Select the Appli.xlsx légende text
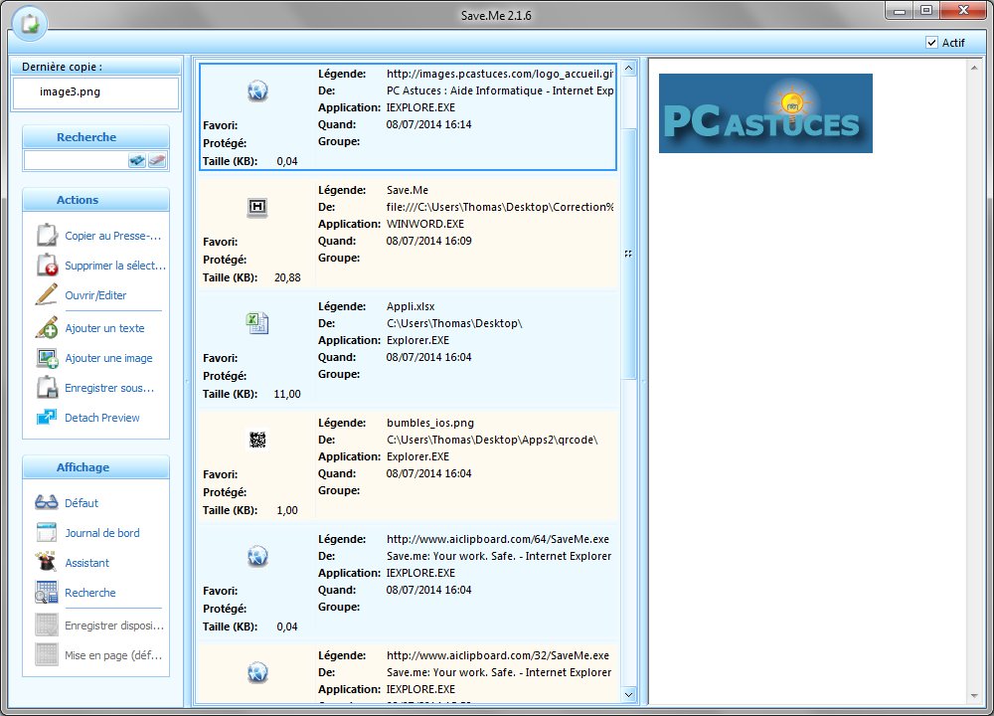The height and width of the screenshot is (716, 994). coord(411,306)
